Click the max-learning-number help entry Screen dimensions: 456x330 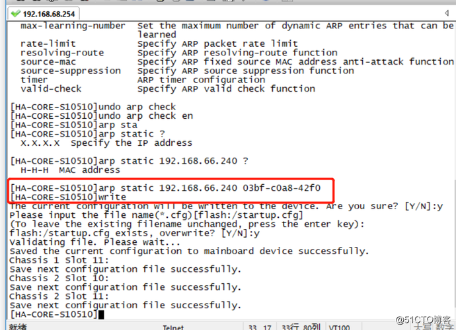click(73, 26)
